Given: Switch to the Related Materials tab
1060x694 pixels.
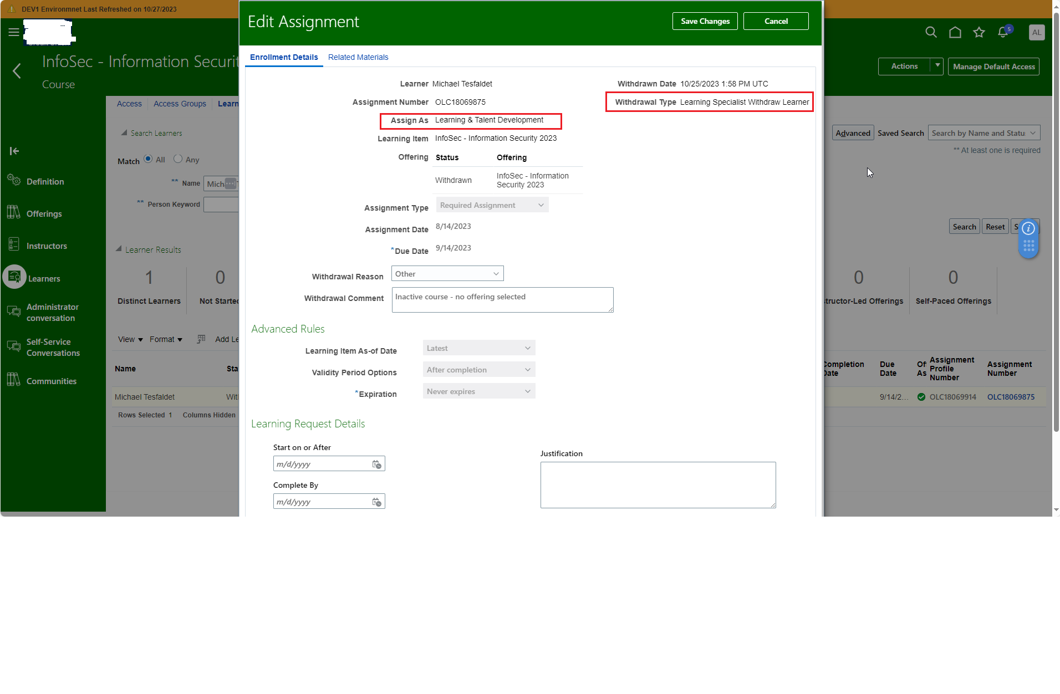Looking at the screenshot, I should click(358, 57).
